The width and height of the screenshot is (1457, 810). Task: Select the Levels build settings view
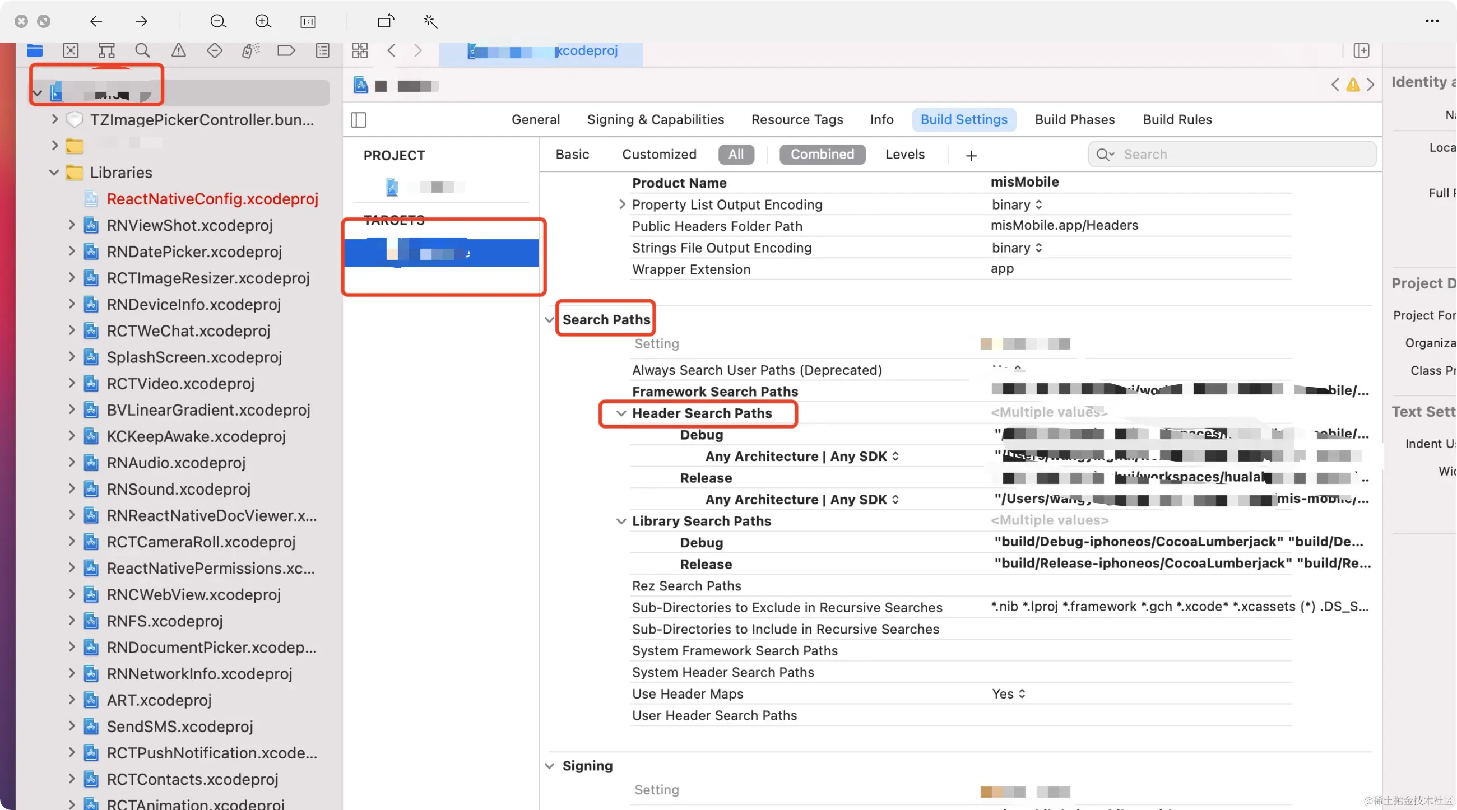[x=904, y=154]
